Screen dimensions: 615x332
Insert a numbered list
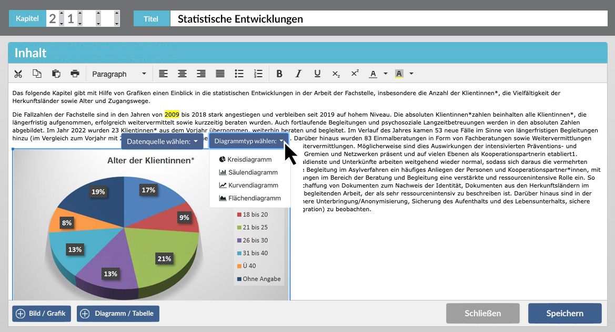click(x=258, y=74)
